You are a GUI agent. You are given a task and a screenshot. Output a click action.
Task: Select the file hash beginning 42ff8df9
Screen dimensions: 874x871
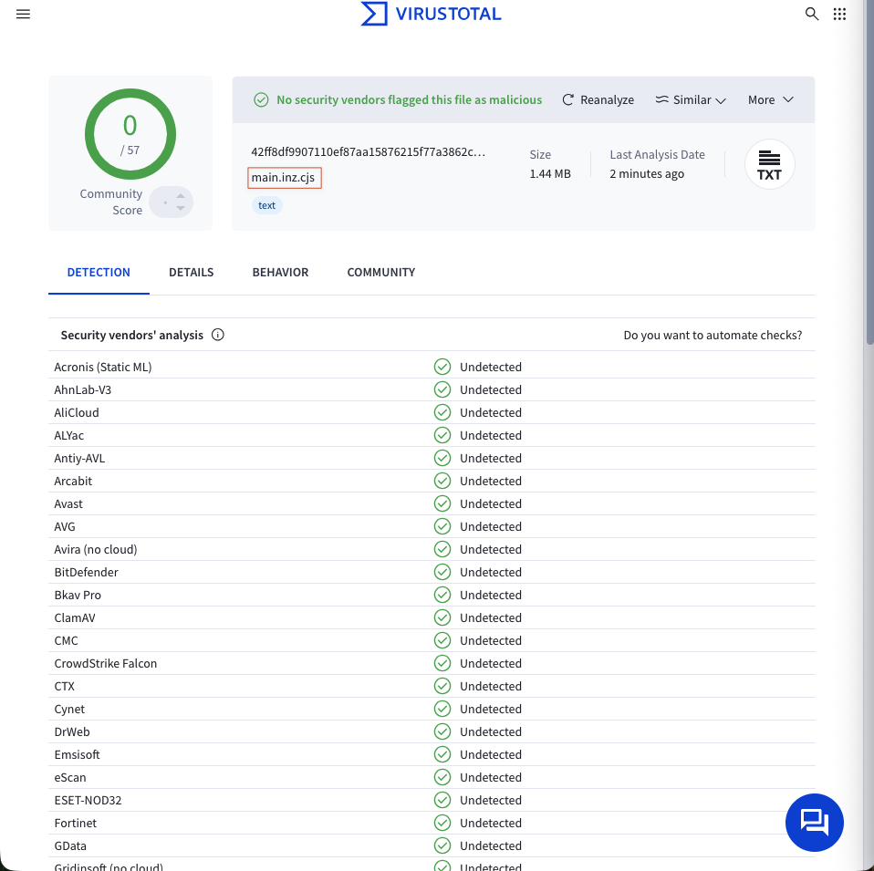pyautogui.click(x=368, y=152)
